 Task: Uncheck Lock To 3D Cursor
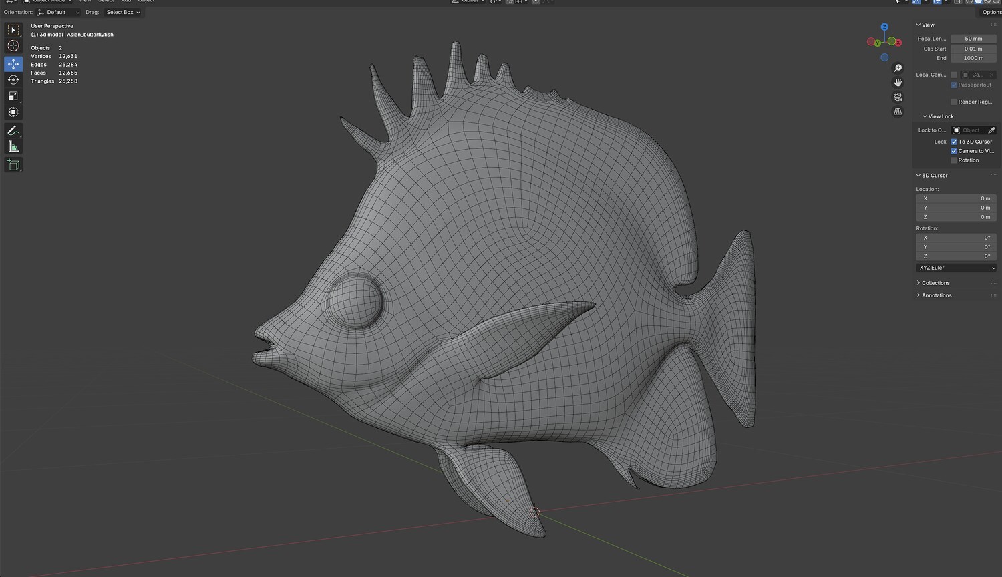click(x=954, y=142)
